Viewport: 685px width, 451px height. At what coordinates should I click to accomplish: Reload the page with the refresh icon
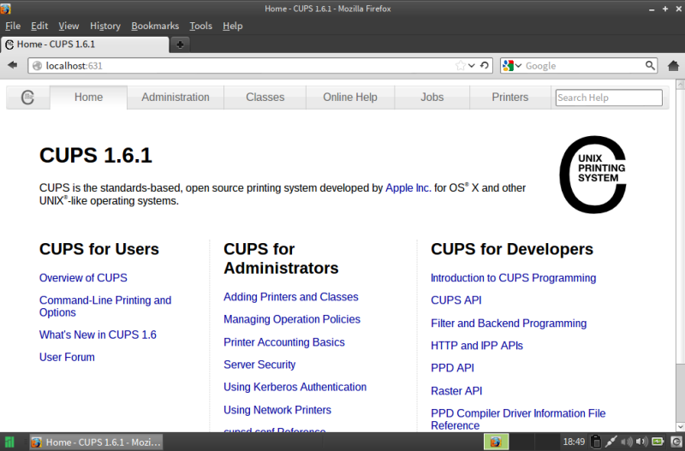[x=484, y=66]
